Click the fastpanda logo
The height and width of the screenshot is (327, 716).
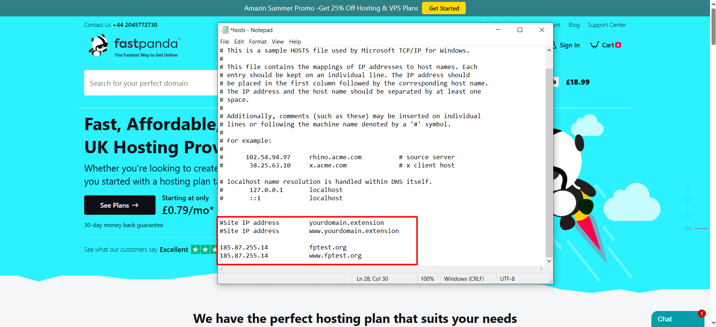pos(135,45)
